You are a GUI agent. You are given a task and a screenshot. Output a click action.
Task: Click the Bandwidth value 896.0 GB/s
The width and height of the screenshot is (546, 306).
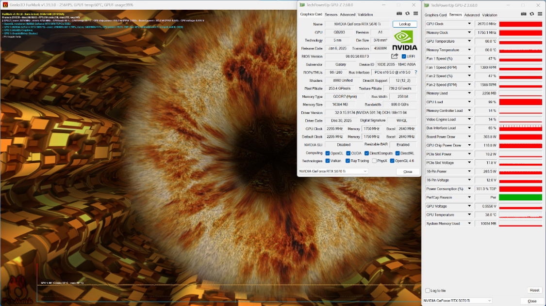400,105
